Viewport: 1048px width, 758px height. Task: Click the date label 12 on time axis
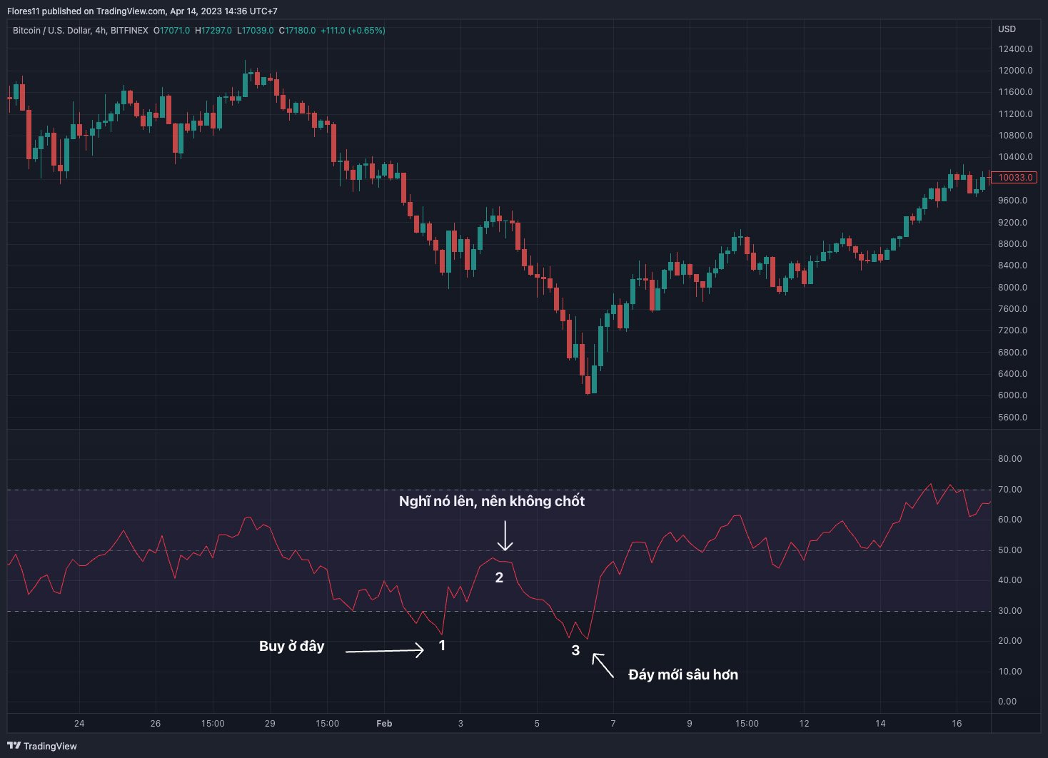(805, 724)
